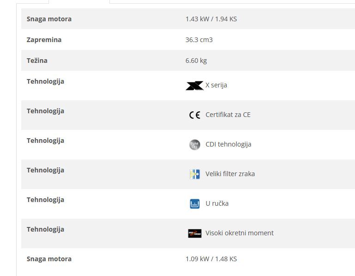Select the "Certificat za CE" text
Screen dimensions: 355x276
tap(228, 115)
